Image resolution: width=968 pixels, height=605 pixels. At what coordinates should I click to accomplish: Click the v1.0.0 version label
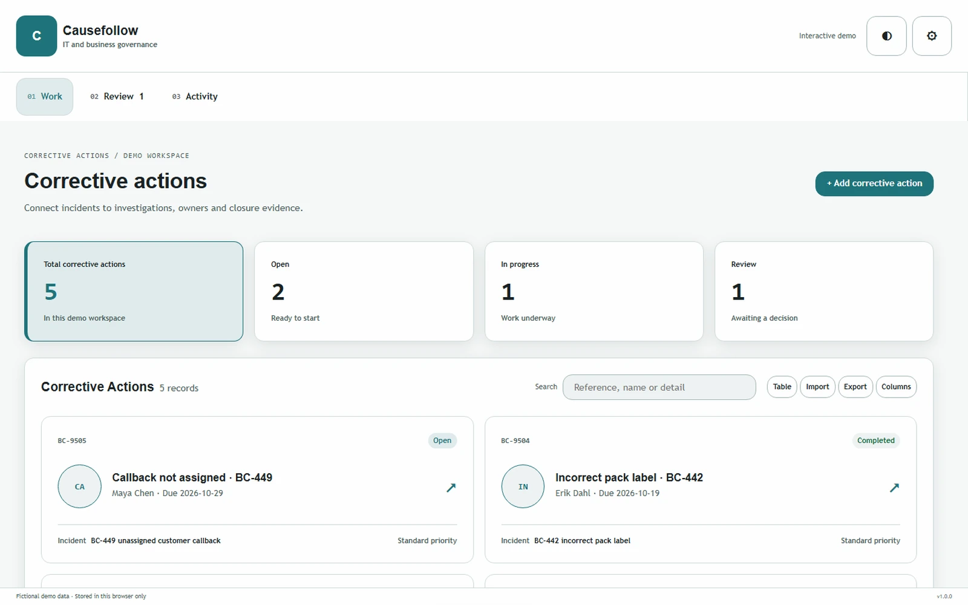[944, 597]
